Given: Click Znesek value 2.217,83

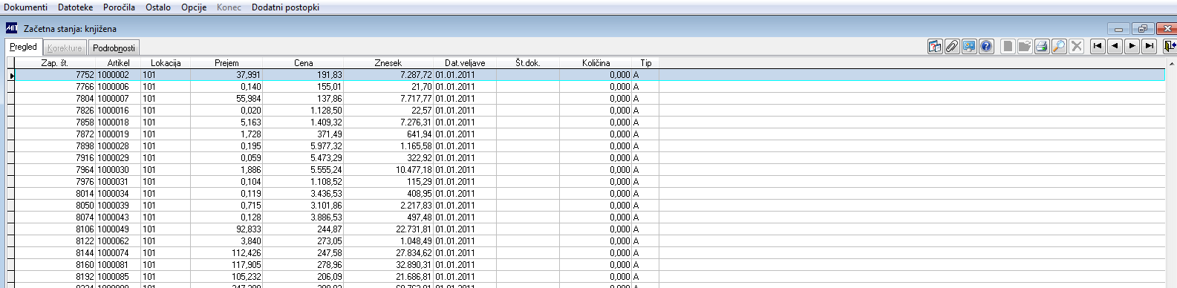Looking at the screenshot, I should coord(388,206).
